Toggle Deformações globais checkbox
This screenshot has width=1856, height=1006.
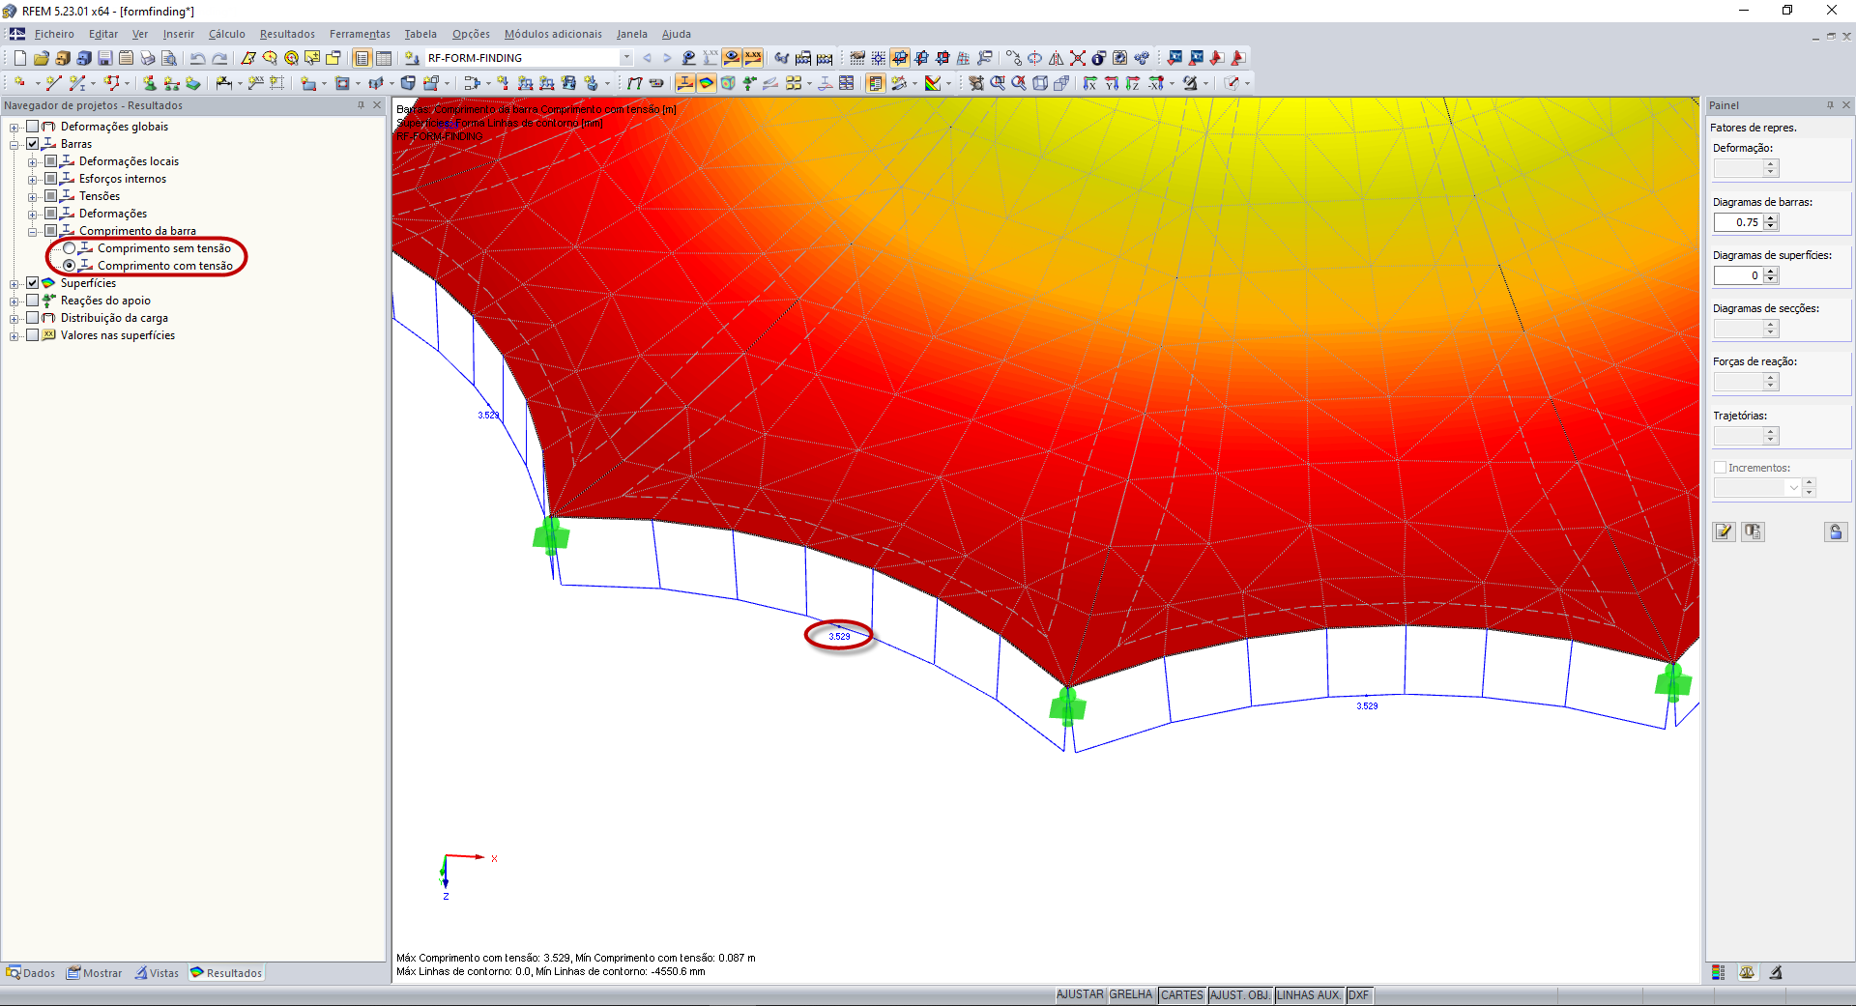(x=32, y=127)
